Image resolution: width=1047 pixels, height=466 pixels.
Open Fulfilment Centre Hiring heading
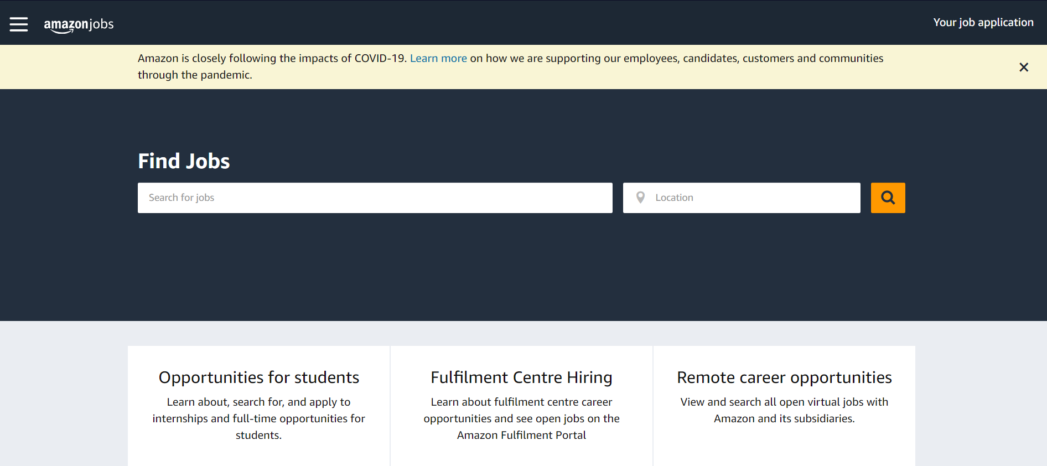(x=521, y=377)
